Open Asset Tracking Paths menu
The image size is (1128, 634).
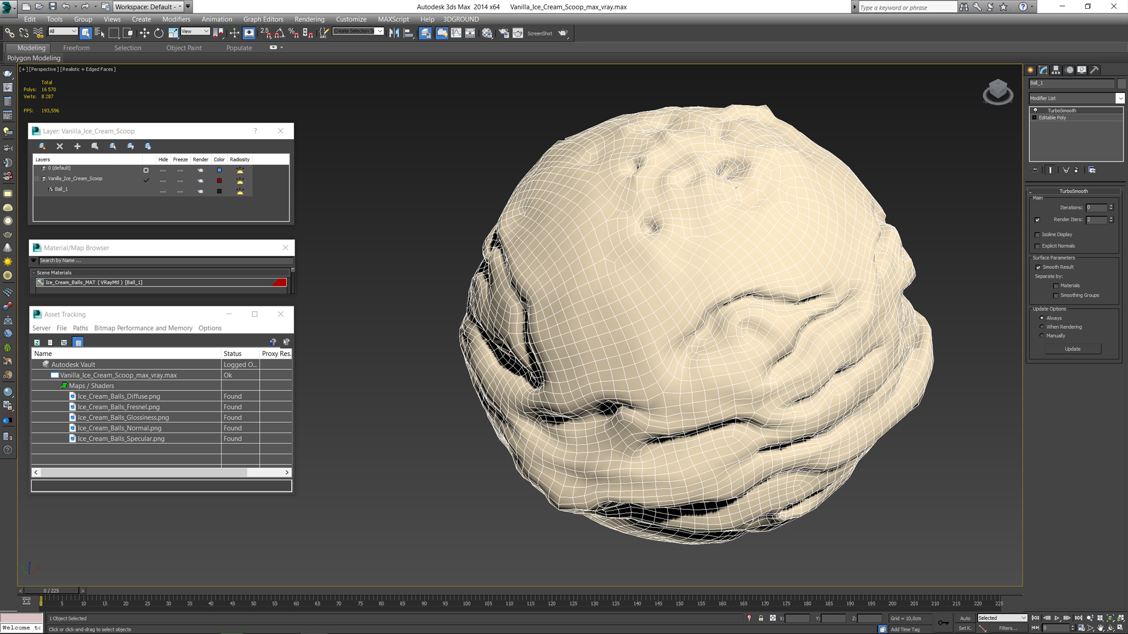80,328
